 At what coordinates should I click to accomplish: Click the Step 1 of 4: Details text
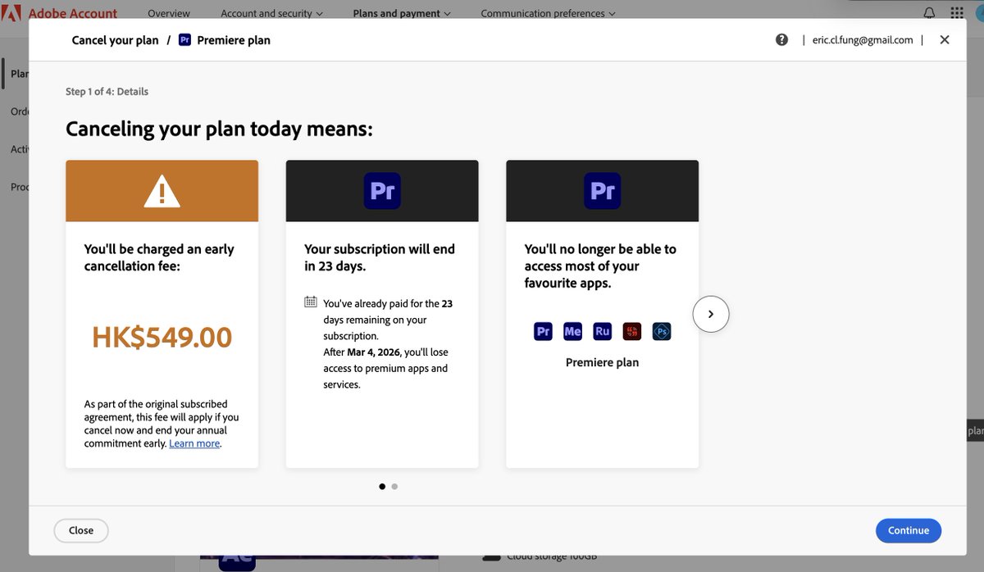107,92
